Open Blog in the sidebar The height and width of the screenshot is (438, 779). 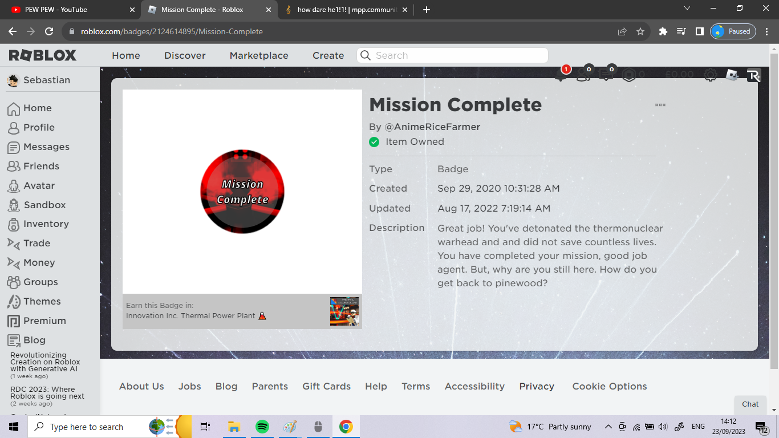coord(26,340)
